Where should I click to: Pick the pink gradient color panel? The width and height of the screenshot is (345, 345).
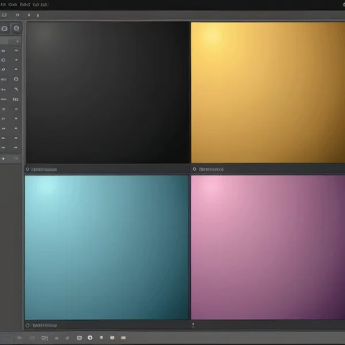[x=267, y=247]
